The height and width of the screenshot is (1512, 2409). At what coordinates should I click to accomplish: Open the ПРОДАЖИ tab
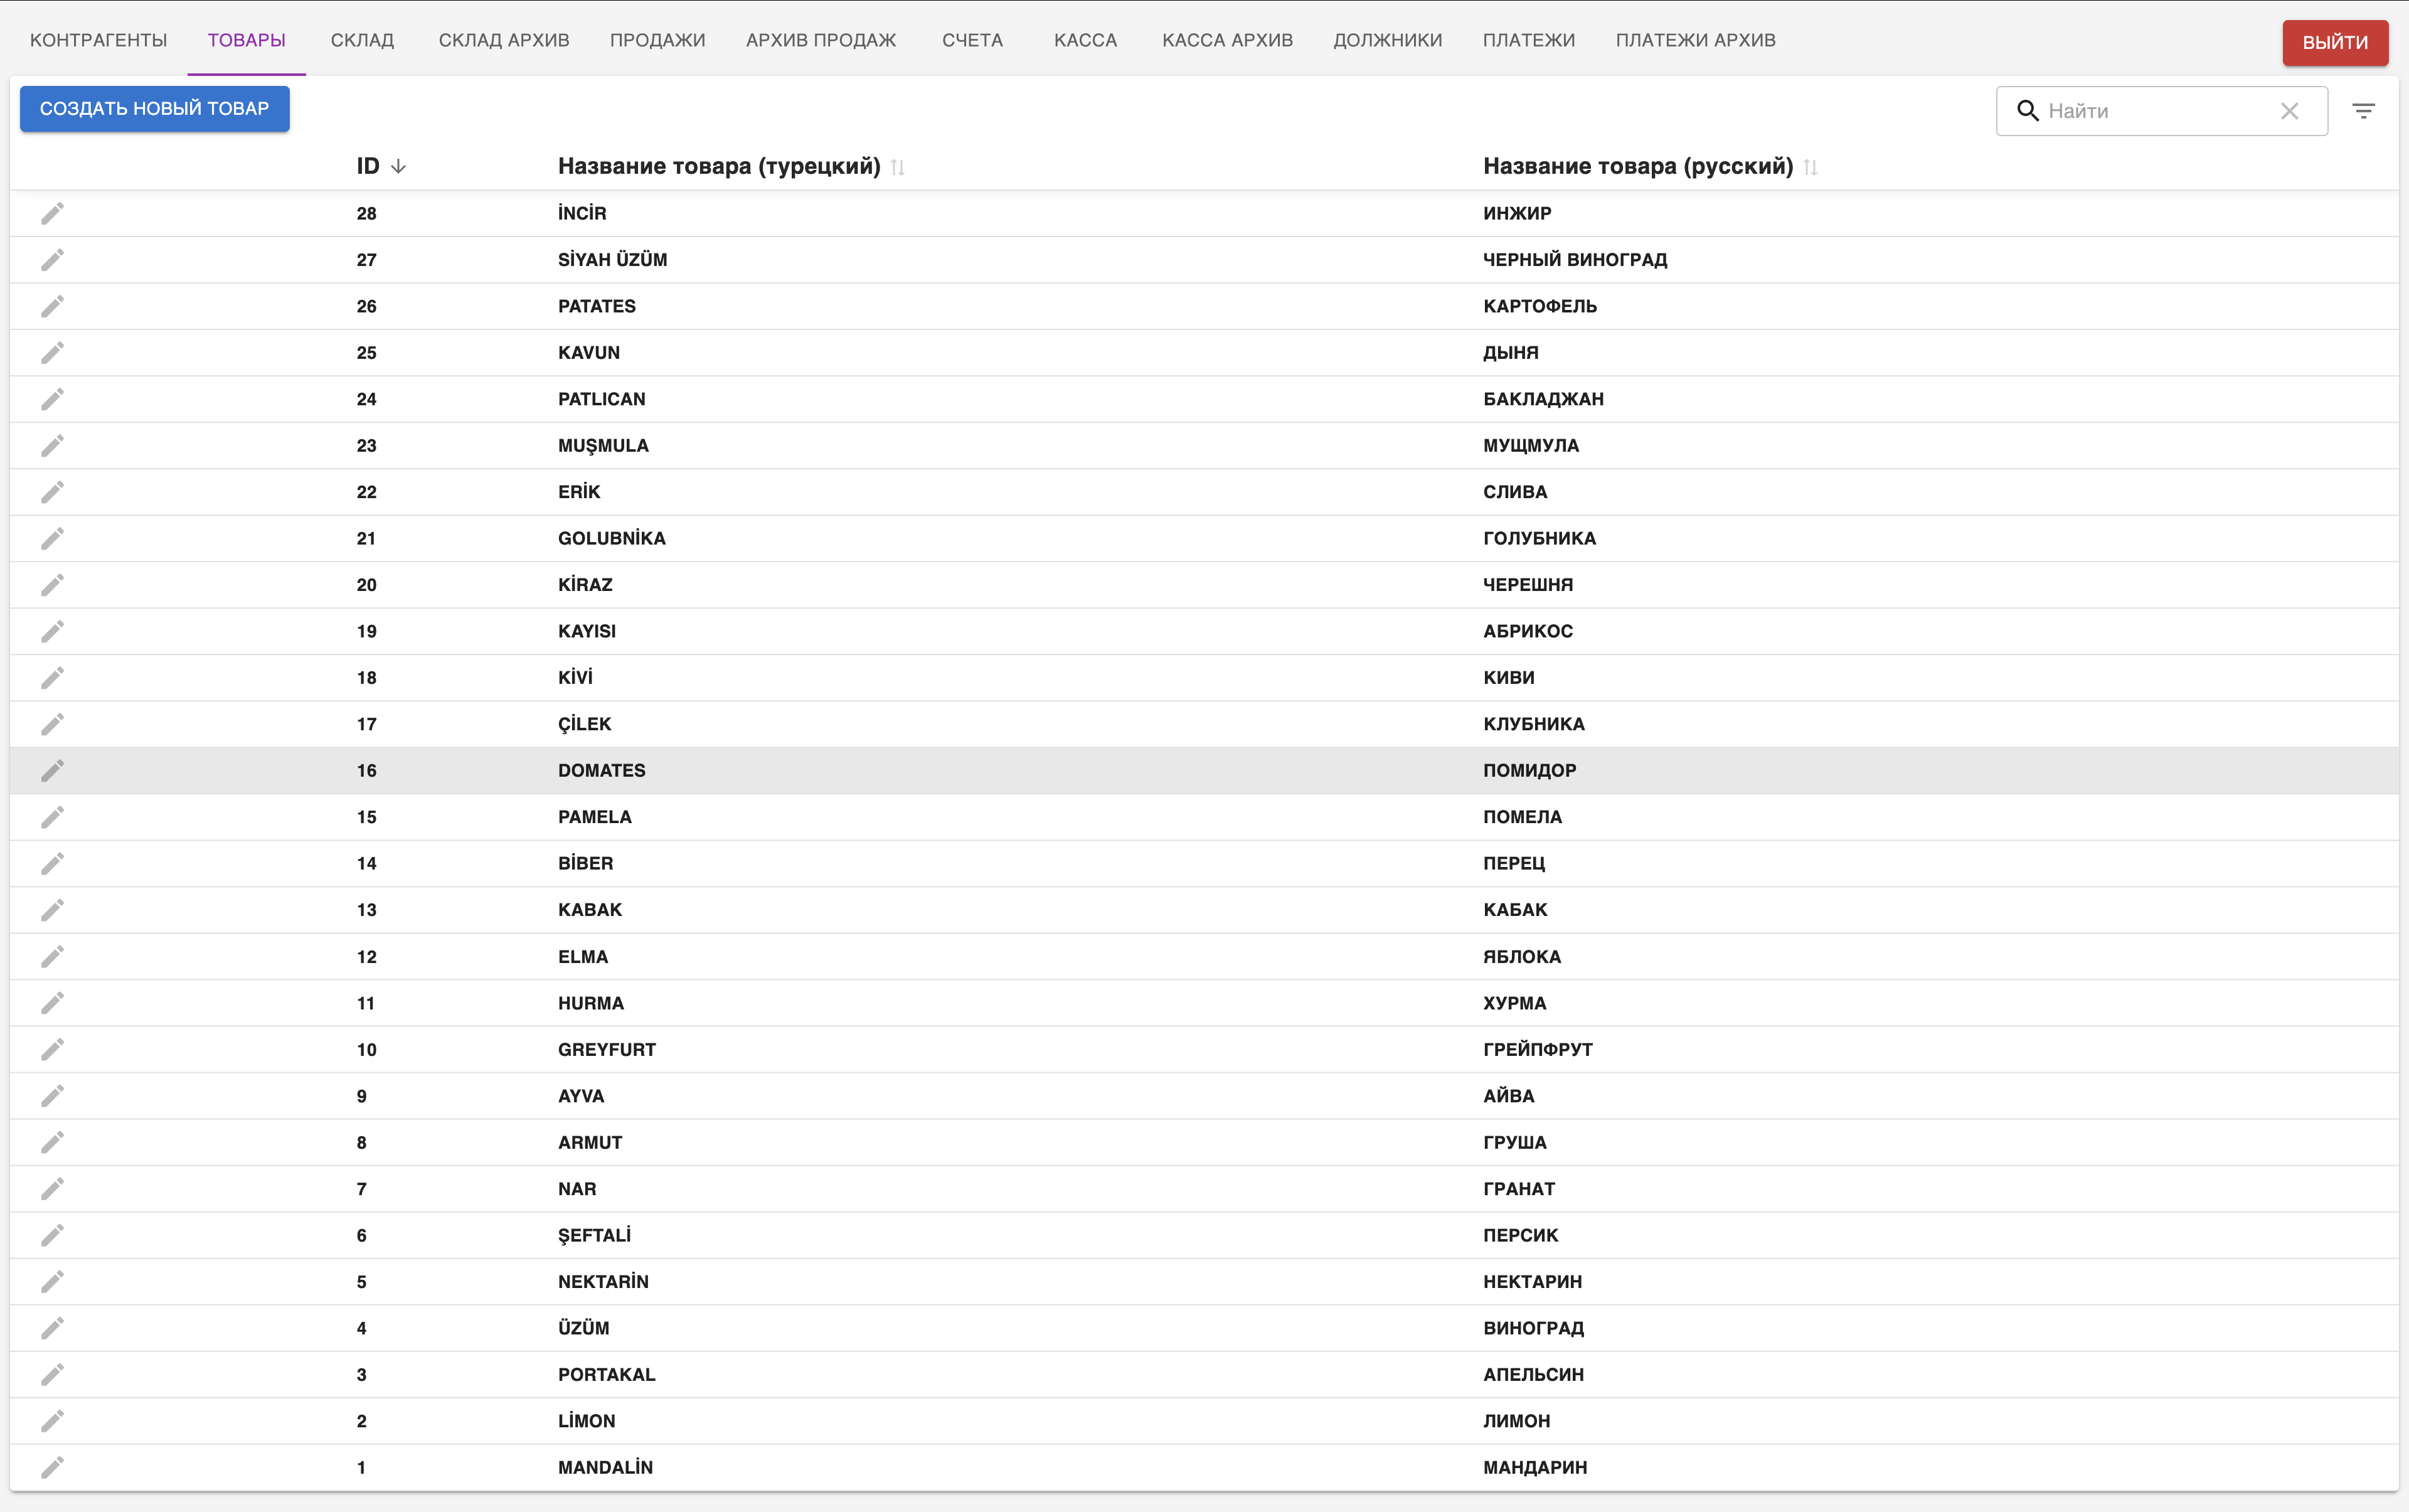(657, 40)
